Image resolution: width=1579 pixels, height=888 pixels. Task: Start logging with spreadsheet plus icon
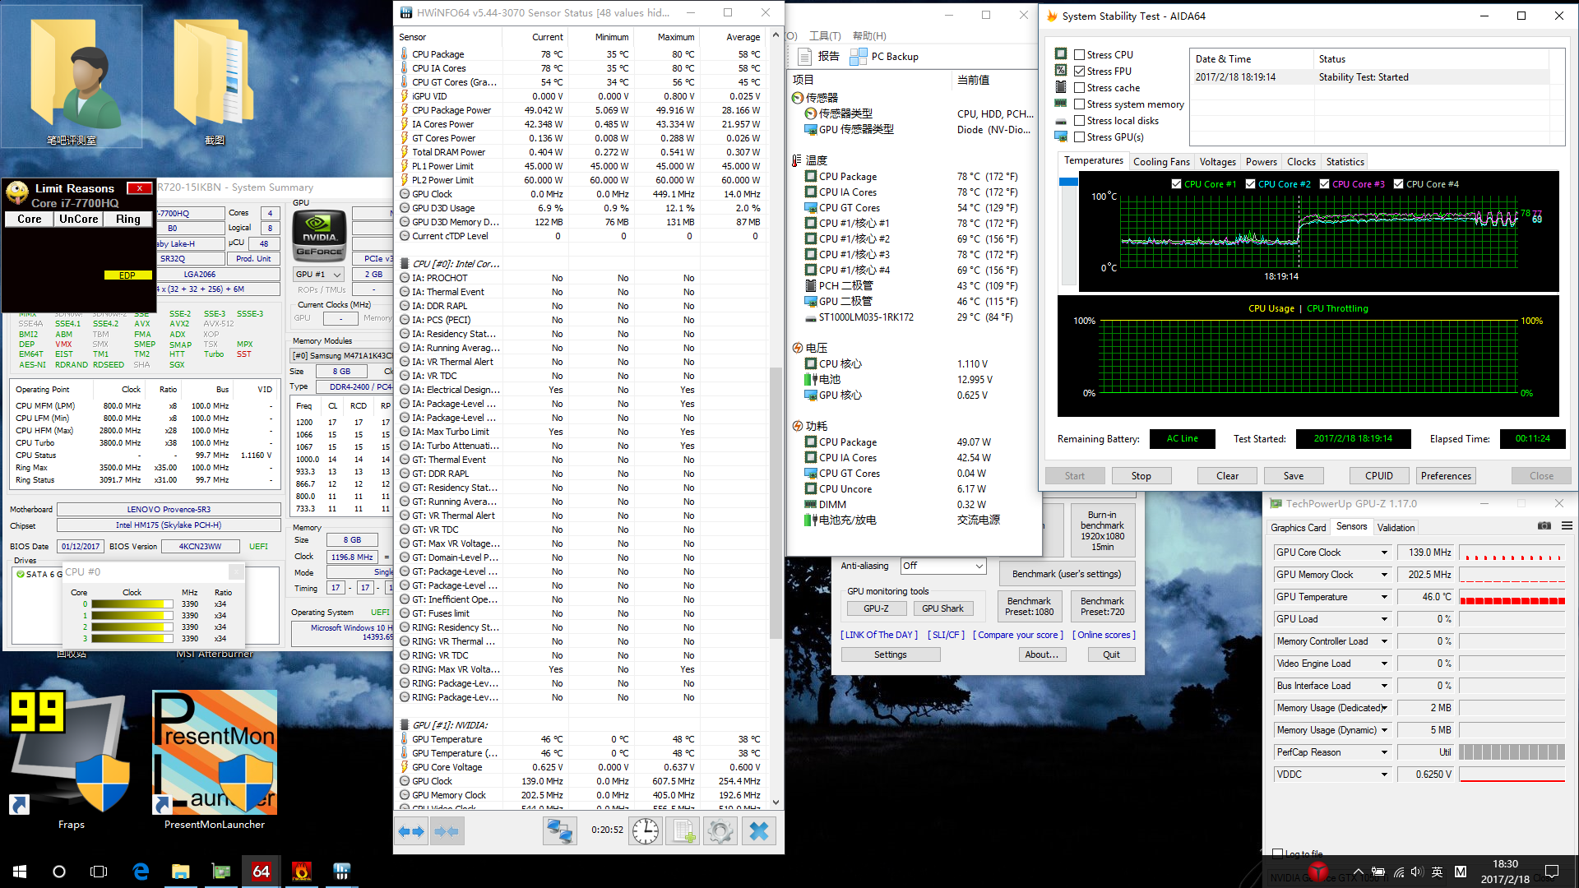(x=683, y=831)
